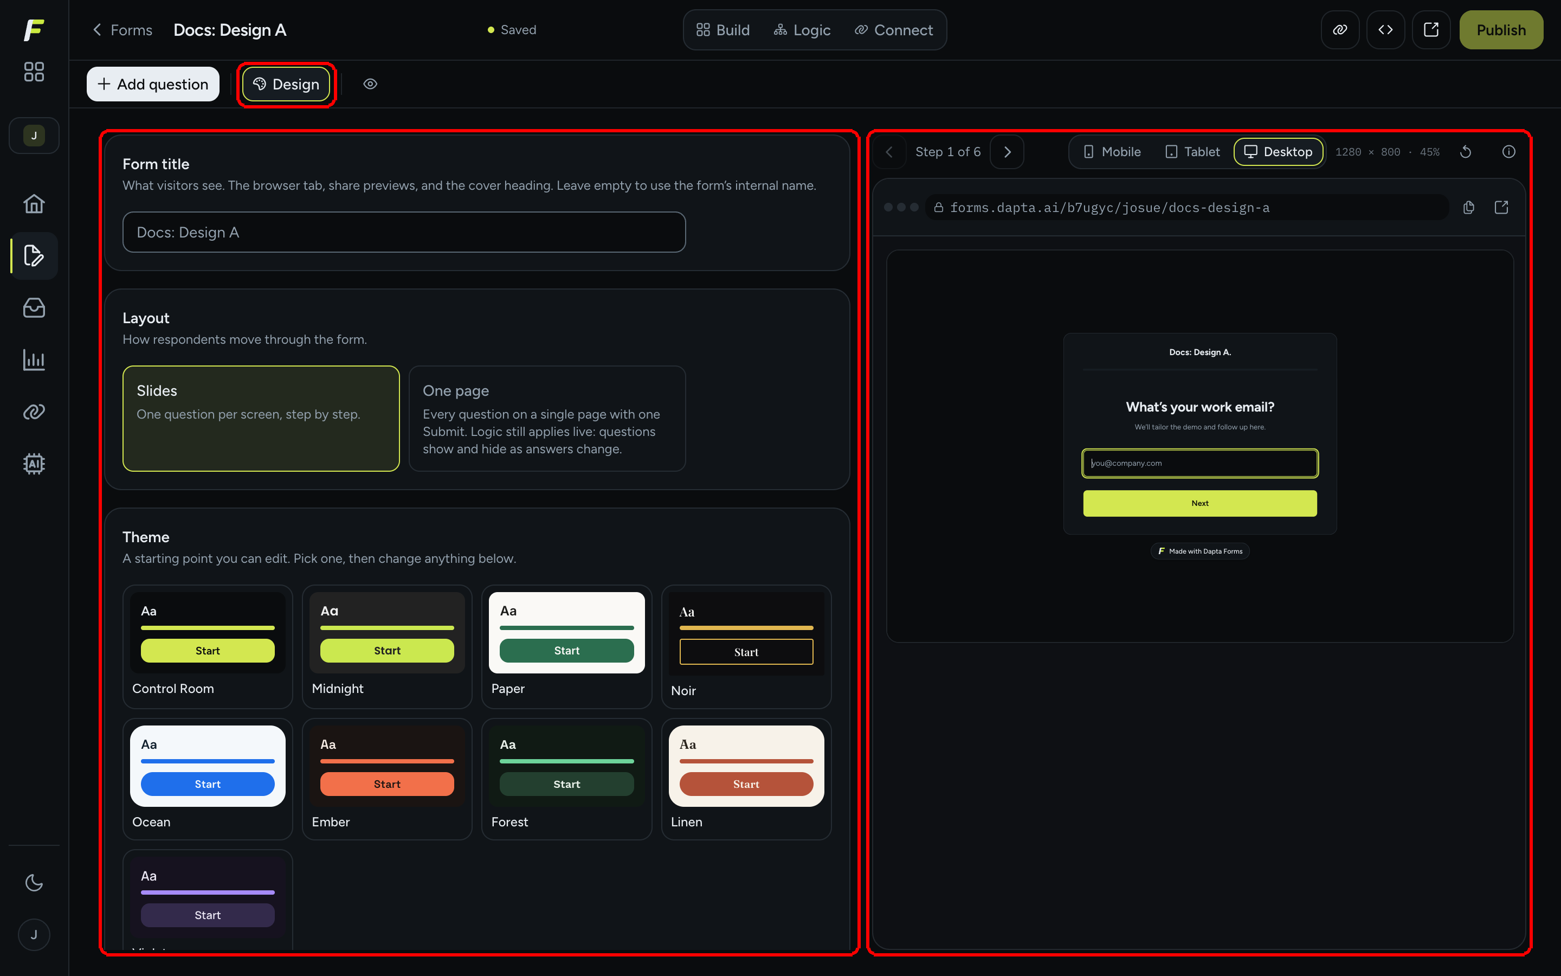Choose the One page layout option
This screenshot has width=1561, height=976.
(x=547, y=418)
